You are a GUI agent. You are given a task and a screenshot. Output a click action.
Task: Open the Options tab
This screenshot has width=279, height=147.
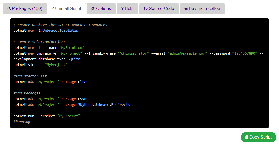pyautogui.click(x=101, y=9)
